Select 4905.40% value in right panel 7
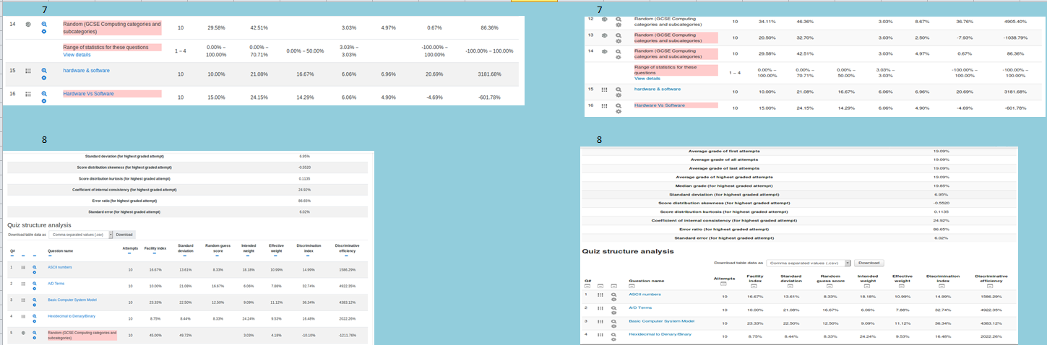This screenshot has width=1047, height=345. 1015,22
